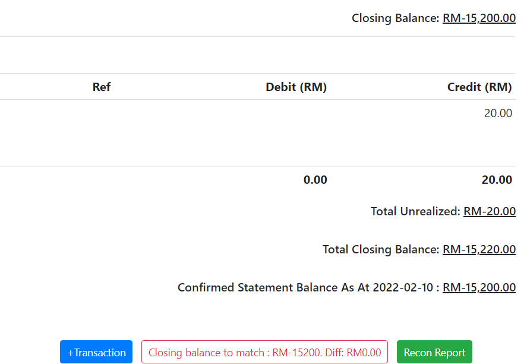
Task: Click the Total Unrealized RM-20.00 value
Action: point(490,212)
